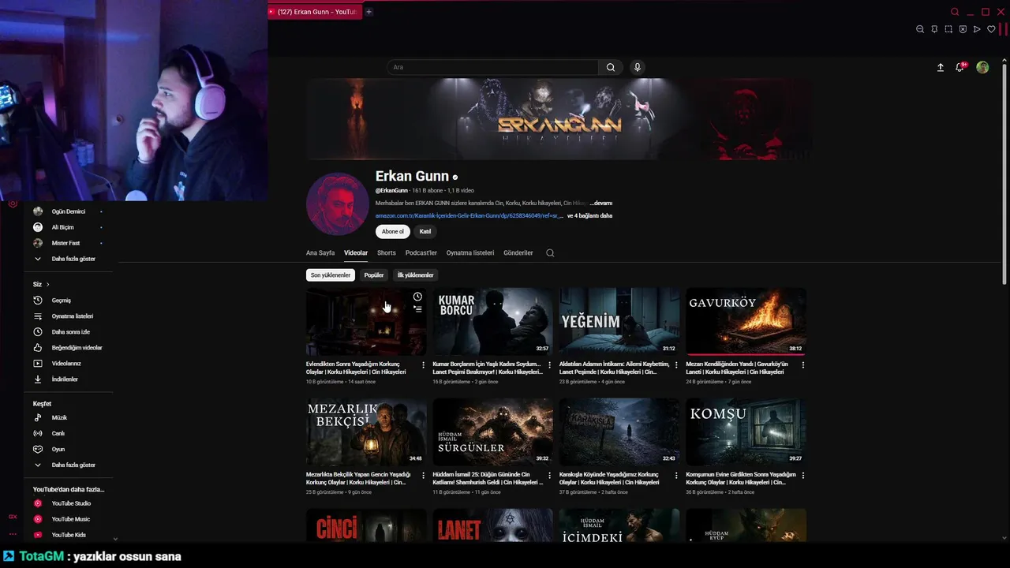The image size is (1010, 568).
Task: Switch to the Gönderiler channel tab
Action: pos(518,253)
